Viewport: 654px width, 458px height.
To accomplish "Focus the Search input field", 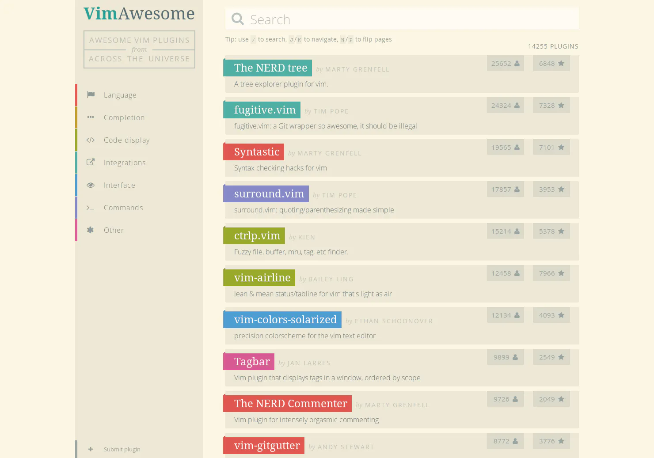I will (402, 19).
